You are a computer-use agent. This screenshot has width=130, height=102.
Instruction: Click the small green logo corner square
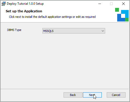pyautogui.click(x=127, y=20)
